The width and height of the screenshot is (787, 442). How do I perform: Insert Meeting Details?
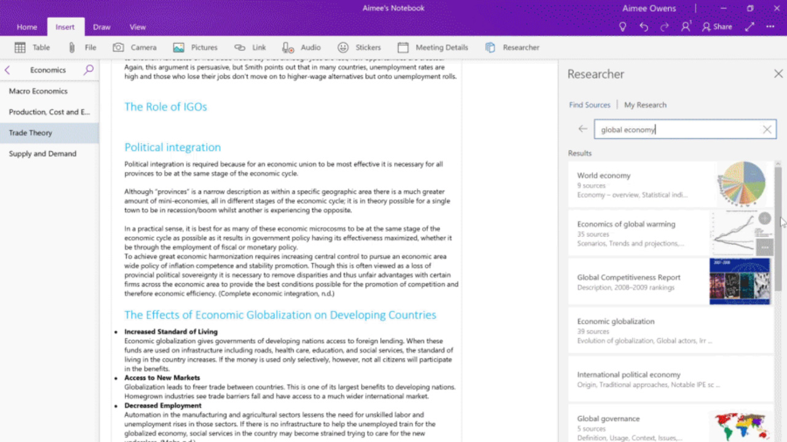pyautogui.click(x=433, y=47)
